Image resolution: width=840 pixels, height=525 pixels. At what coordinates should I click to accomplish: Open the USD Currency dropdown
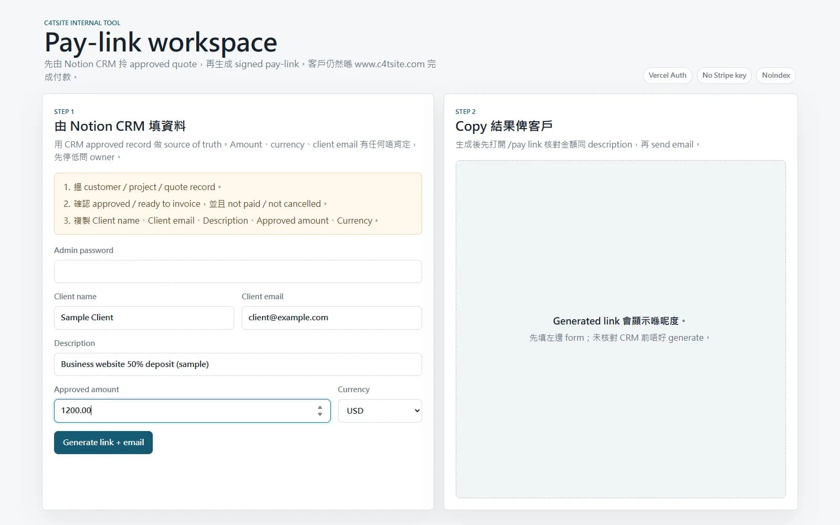(380, 411)
